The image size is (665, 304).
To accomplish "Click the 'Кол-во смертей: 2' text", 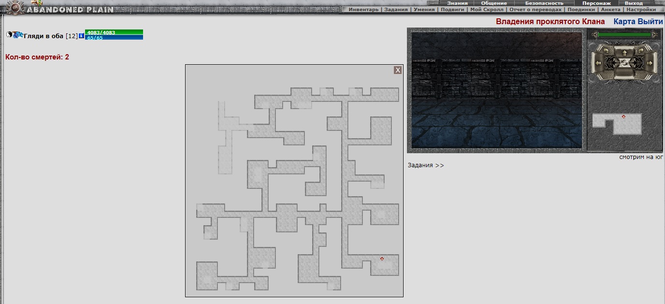I will (x=37, y=57).
